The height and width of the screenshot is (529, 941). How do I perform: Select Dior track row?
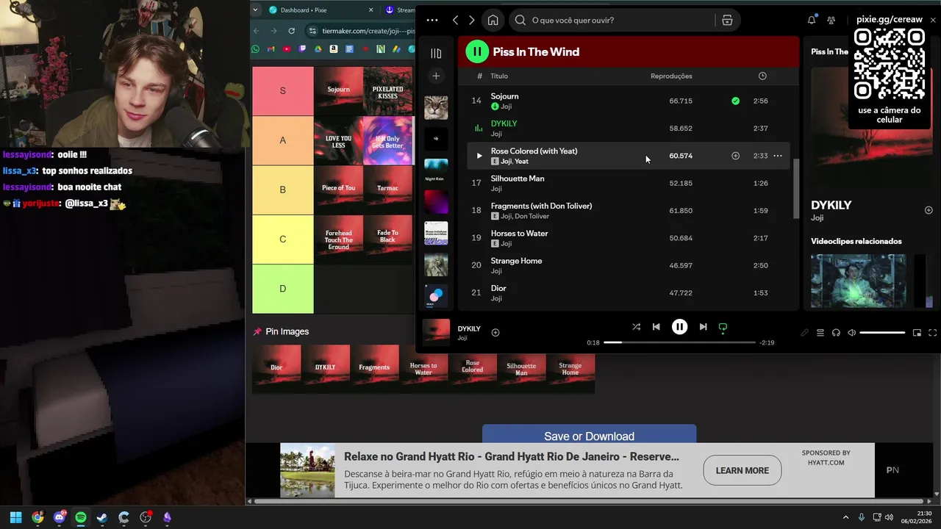tap(629, 293)
